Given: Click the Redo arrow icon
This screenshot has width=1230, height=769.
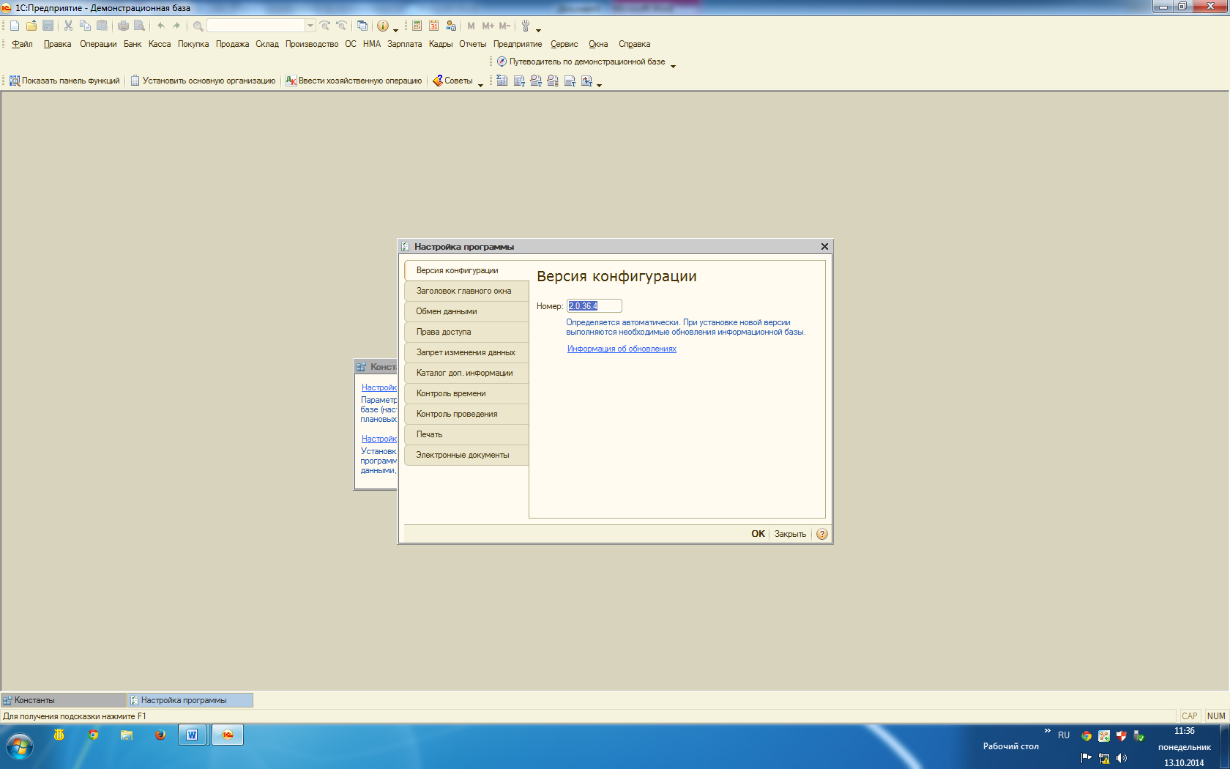Looking at the screenshot, I should [x=176, y=26].
